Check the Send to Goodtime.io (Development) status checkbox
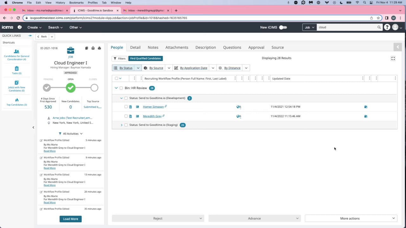This screenshot has height=228, width=406. tap(126, 98)
